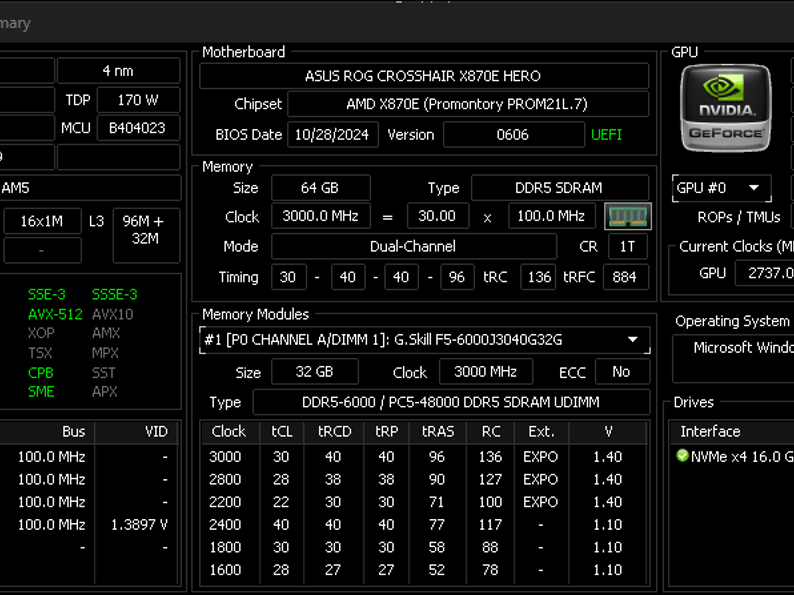Click the BIOS Version value 0606
Screen dimensions: 794x595
(x=513, y=135)
